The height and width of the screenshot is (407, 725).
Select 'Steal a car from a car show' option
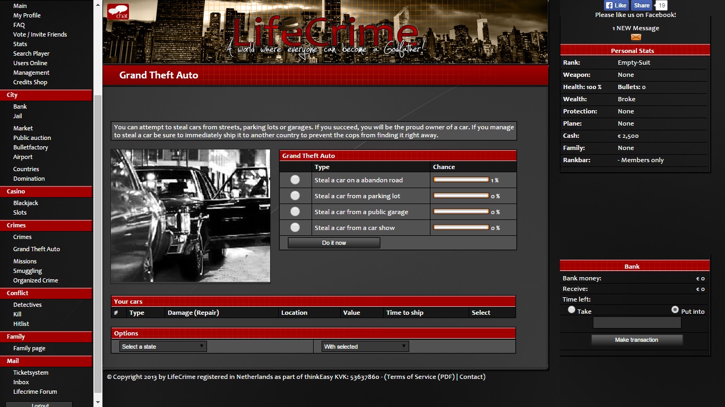295,228
